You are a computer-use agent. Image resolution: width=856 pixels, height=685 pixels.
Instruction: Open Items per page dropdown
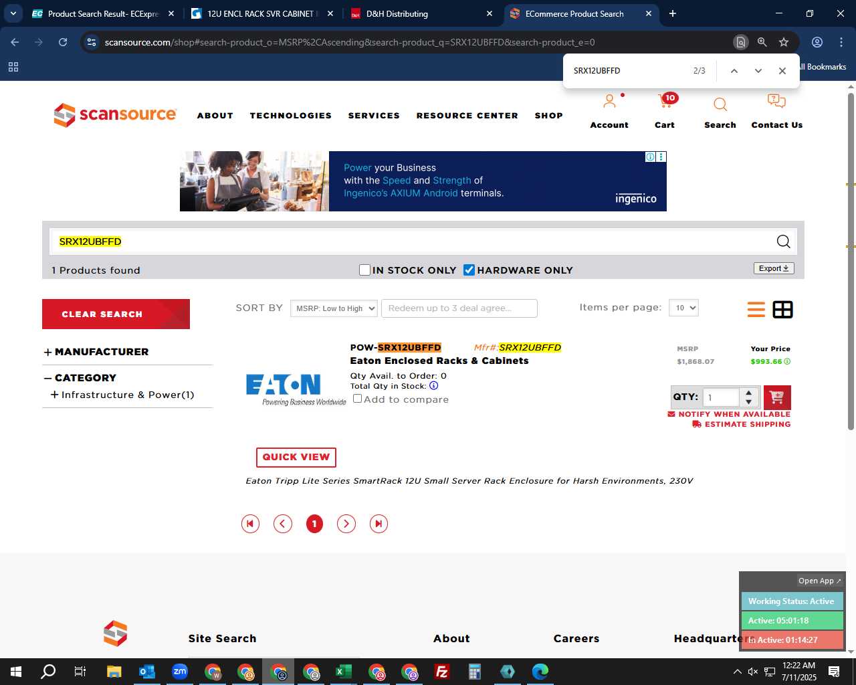(x=683, y=308)
